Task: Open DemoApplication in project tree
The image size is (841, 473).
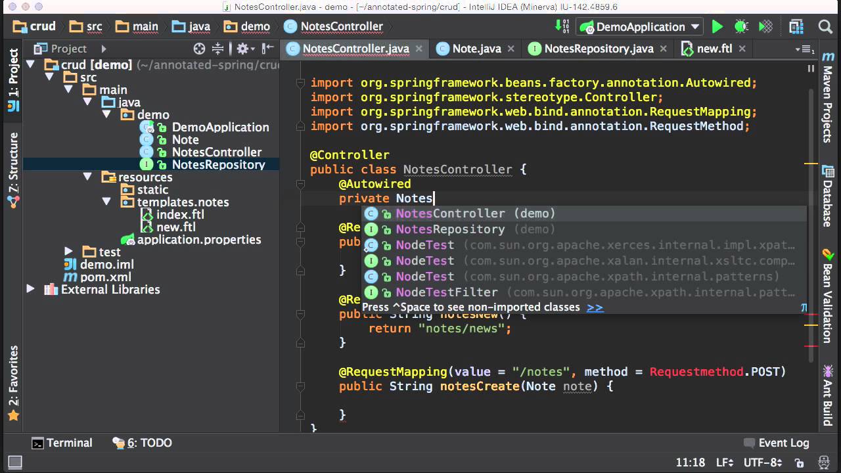Action: pos(220,127)
